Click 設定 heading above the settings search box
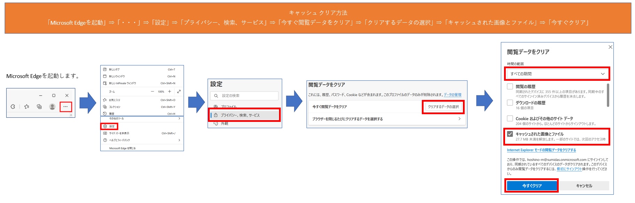 [216, 84]
